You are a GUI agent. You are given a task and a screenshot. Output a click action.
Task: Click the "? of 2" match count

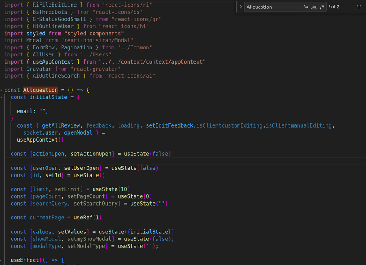click(x=334, y=7)
